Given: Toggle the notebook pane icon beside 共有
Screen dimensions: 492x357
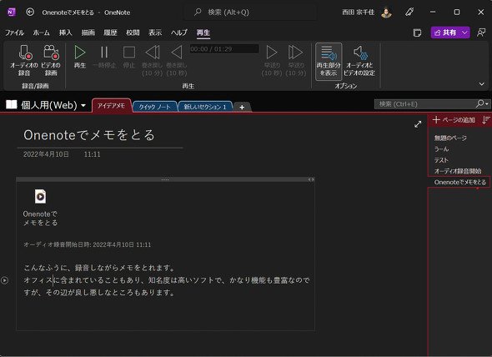Looking at the screenshot, I should [x=417, y=33].
